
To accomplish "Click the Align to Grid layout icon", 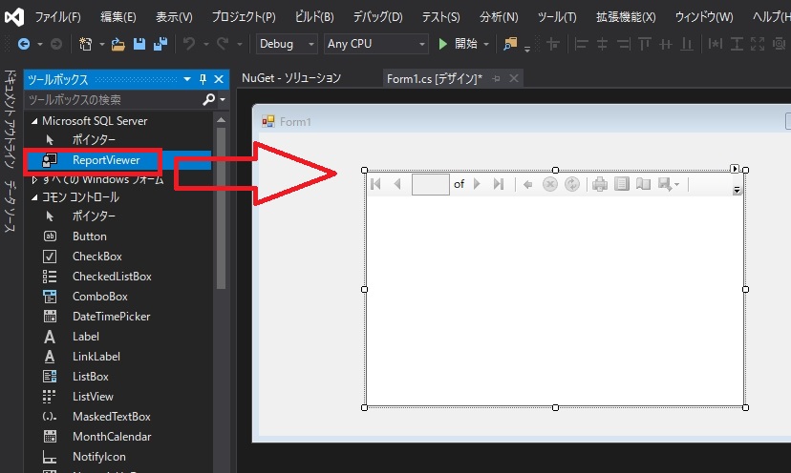I will (x=553, y=44).
